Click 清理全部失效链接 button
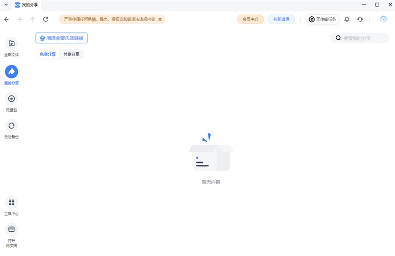395x256 pixels. pos(61,38)
